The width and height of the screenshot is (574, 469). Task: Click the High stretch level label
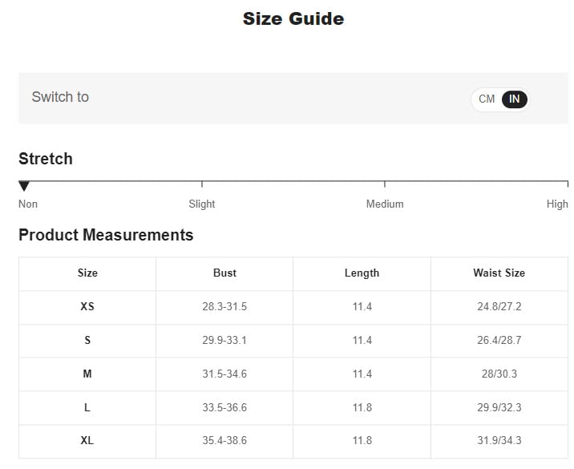click(556, 204)
